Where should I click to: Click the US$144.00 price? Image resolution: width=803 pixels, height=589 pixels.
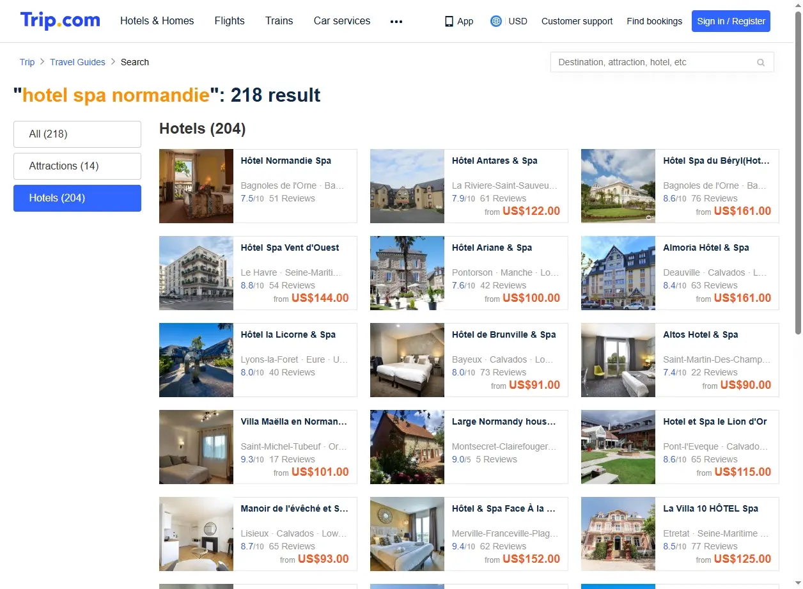(320, 298)
